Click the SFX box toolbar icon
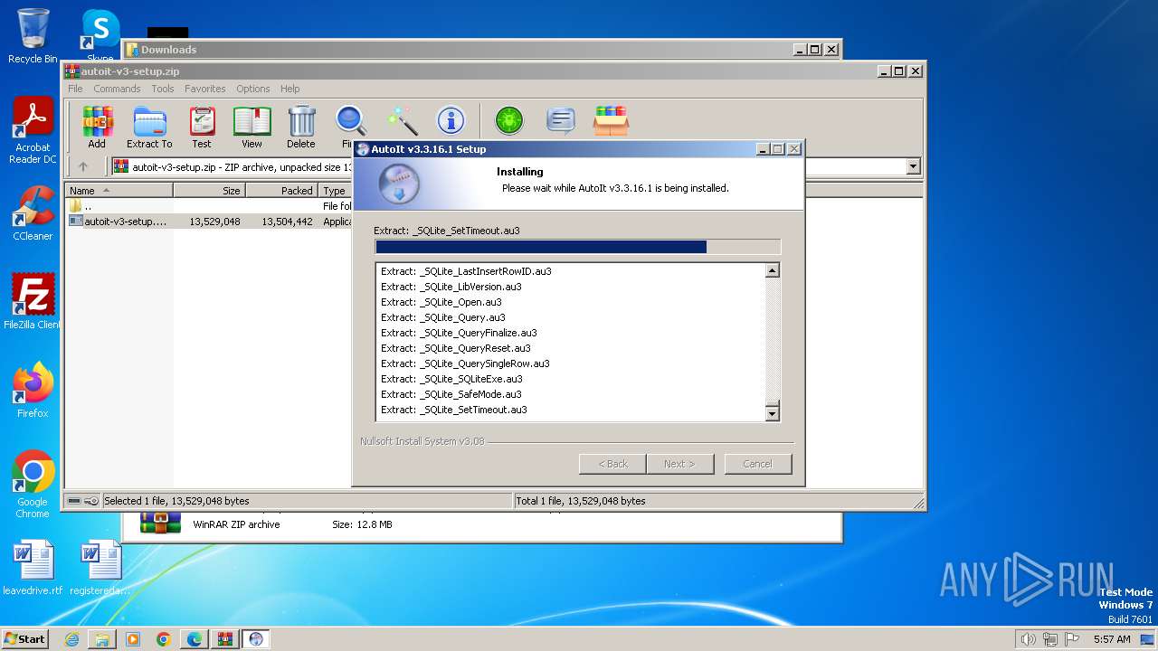Viewport: 1158px width, 651px height. tap(611, 120)
